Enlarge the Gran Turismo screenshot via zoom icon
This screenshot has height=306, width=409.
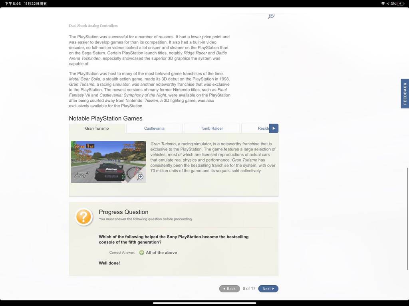coord(140,177)
